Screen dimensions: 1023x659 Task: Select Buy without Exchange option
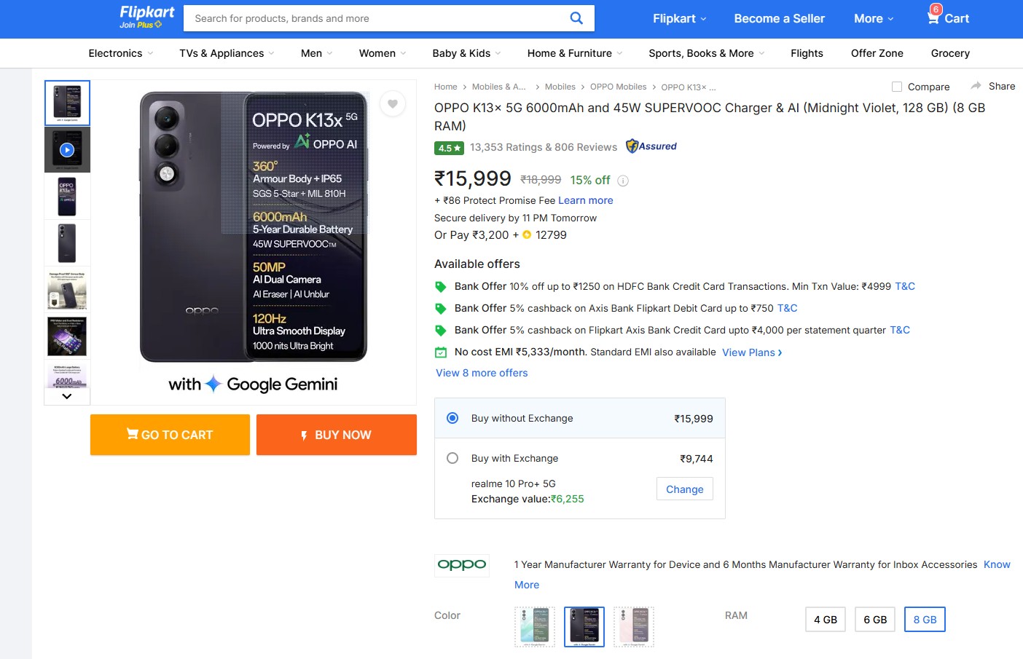pos(452,418)
